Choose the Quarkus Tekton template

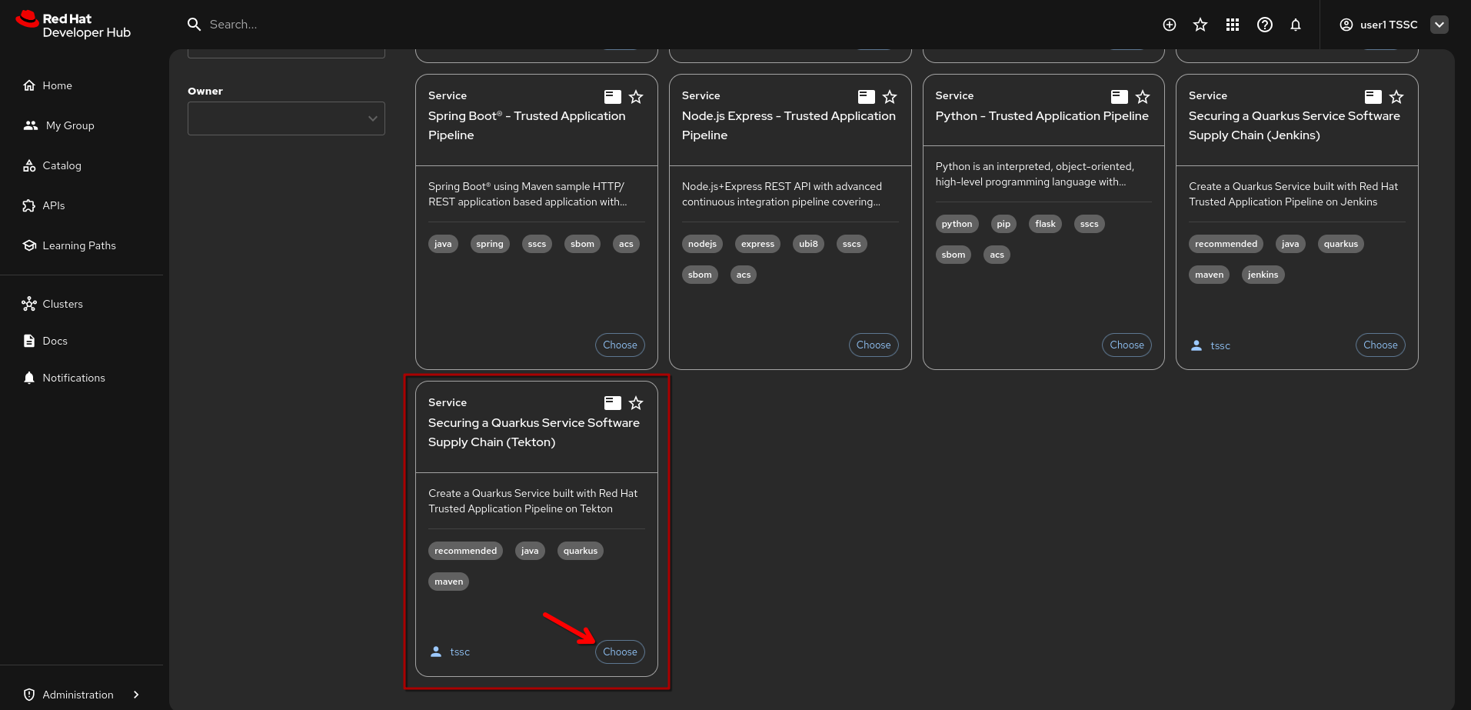[619, 652]
